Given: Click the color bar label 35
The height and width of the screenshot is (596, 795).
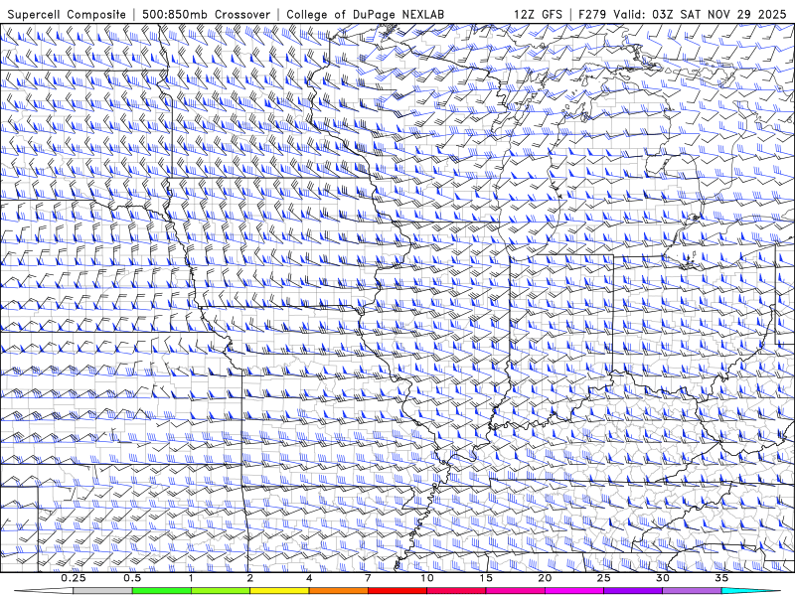Looking at the screenshot, I should point(722,578).
